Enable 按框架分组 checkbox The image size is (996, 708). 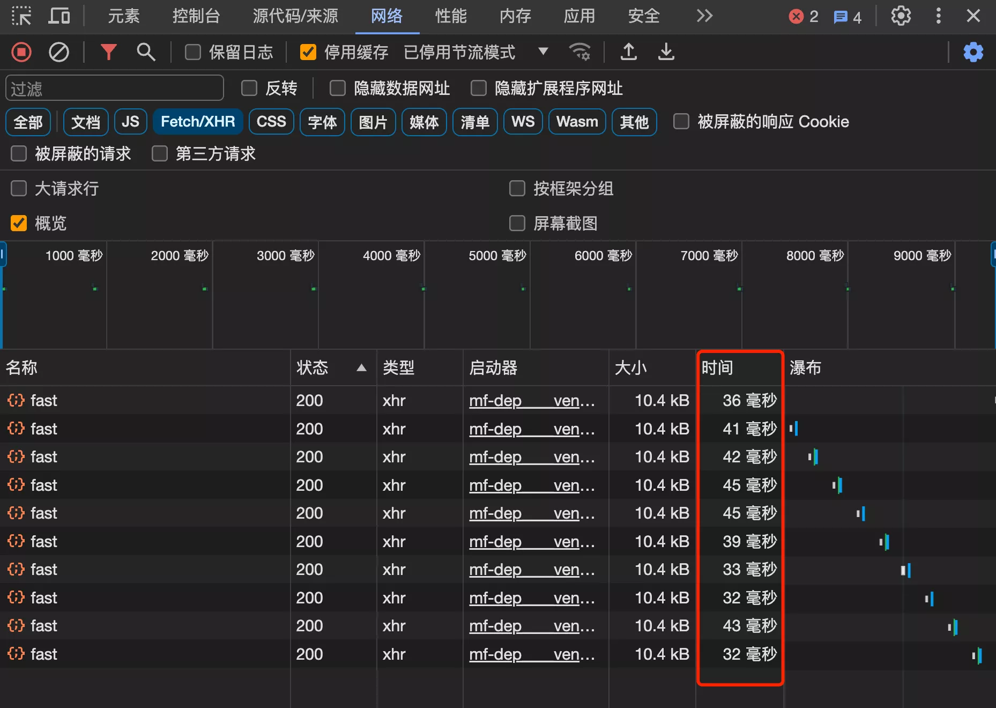pos(517,188)
